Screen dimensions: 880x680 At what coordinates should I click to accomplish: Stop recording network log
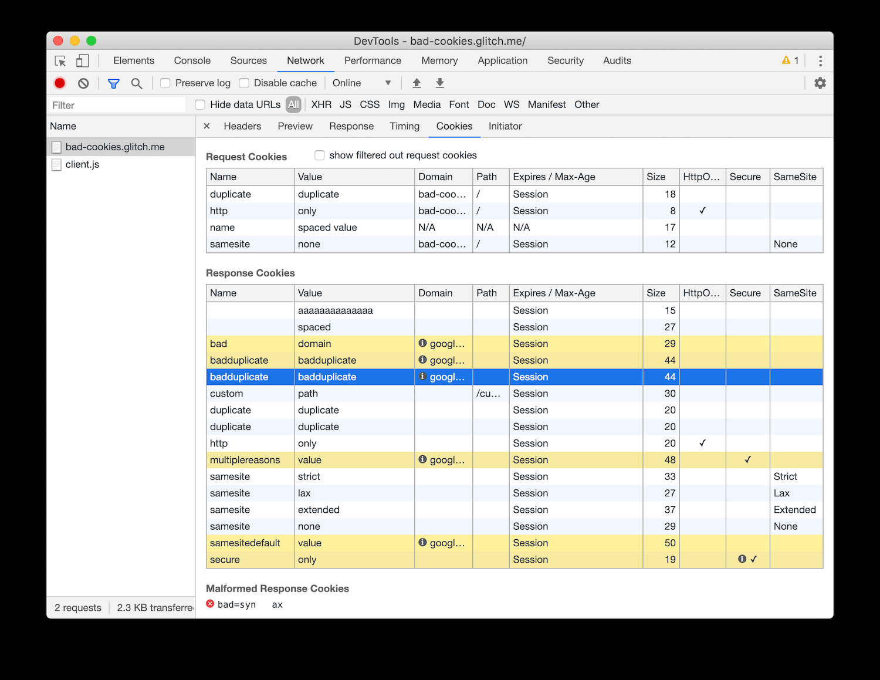coord(59,83)
